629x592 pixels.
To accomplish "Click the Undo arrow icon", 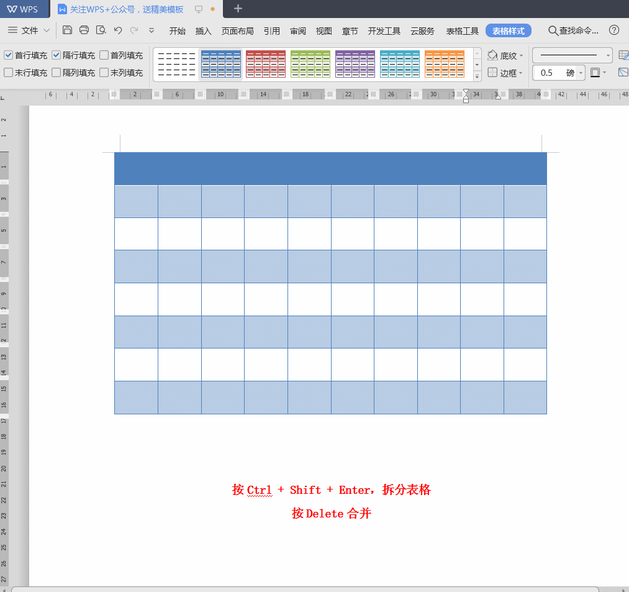I will (117, 30).
